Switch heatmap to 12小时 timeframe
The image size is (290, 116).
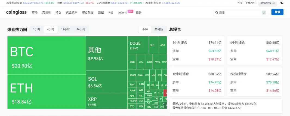click(65, 29)
